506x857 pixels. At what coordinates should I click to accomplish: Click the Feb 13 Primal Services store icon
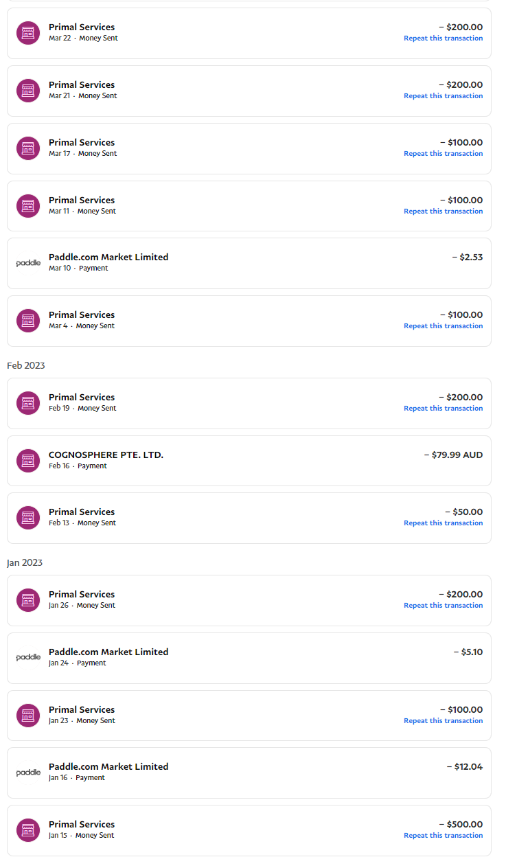pos(28,518)
